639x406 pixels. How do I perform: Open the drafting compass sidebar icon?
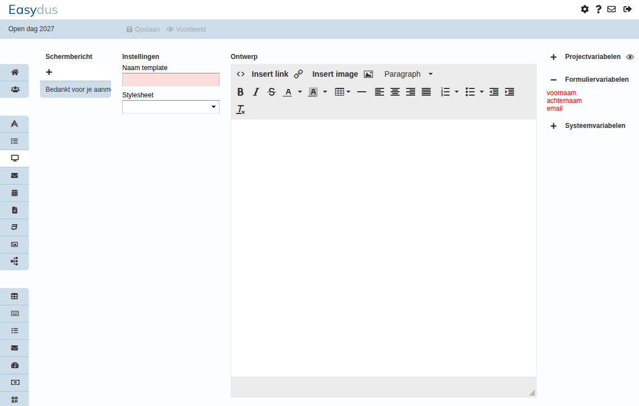point(14,124)
